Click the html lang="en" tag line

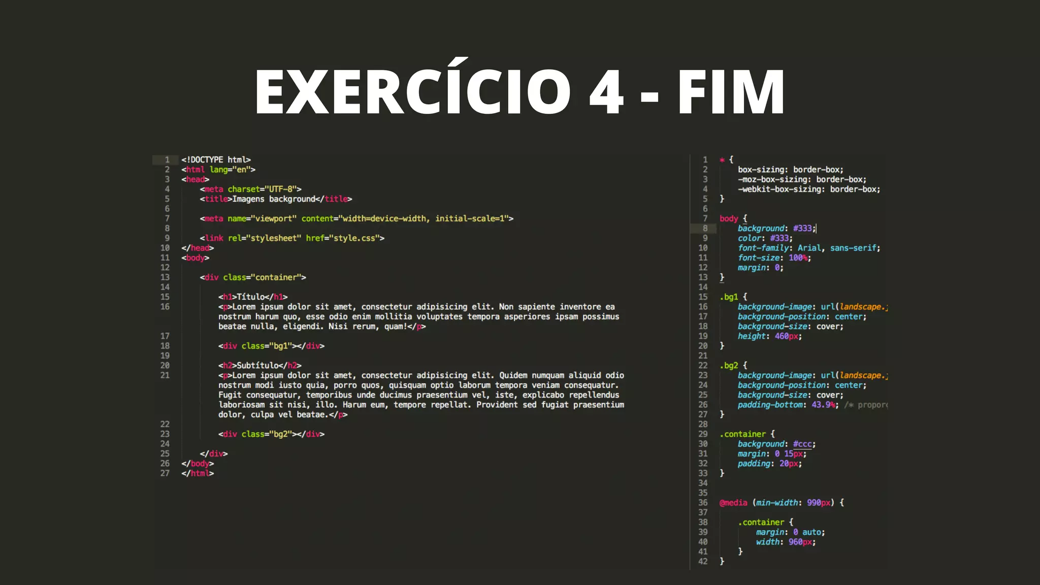pos(218,170)
